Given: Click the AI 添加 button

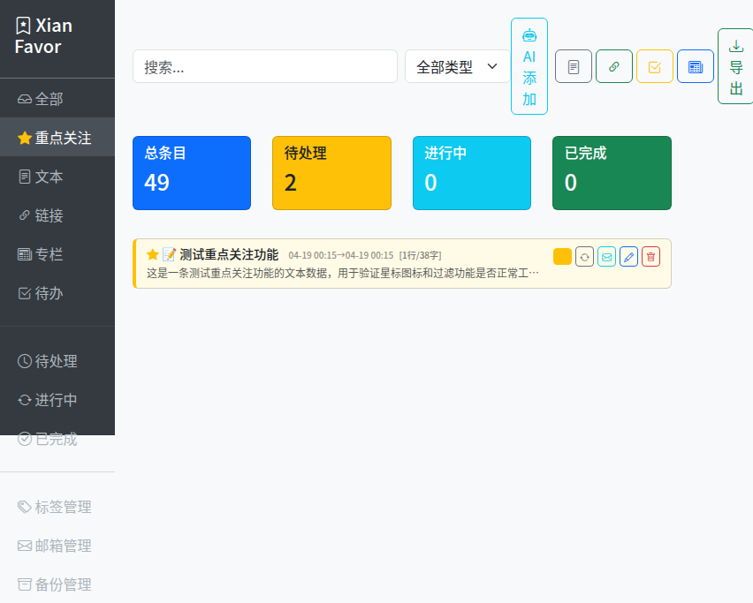Looking at the screenshot, I should point(529,66).
